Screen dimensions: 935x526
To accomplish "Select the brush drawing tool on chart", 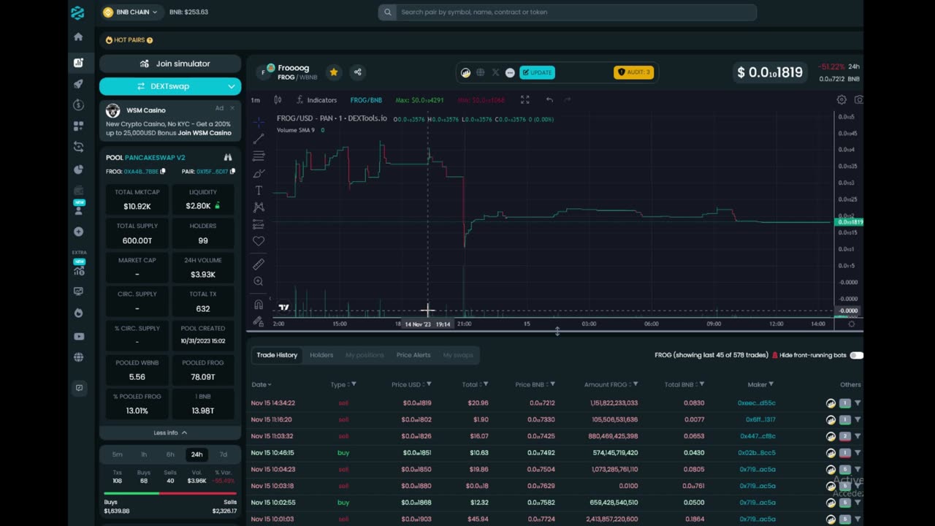I will tap(259, 173).
